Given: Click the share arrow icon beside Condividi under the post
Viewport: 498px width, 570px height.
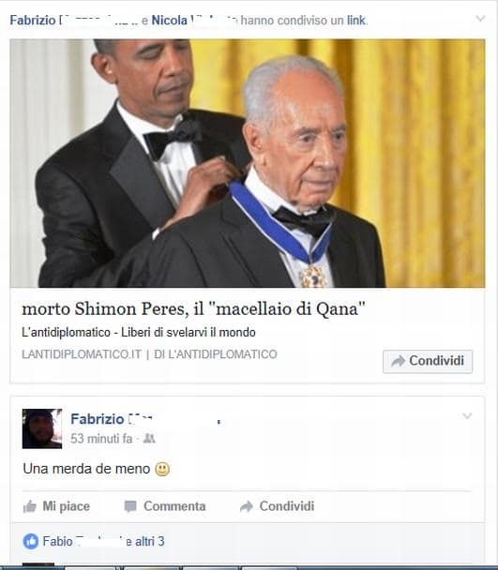Looking at the screenshot, I should 247,506.
